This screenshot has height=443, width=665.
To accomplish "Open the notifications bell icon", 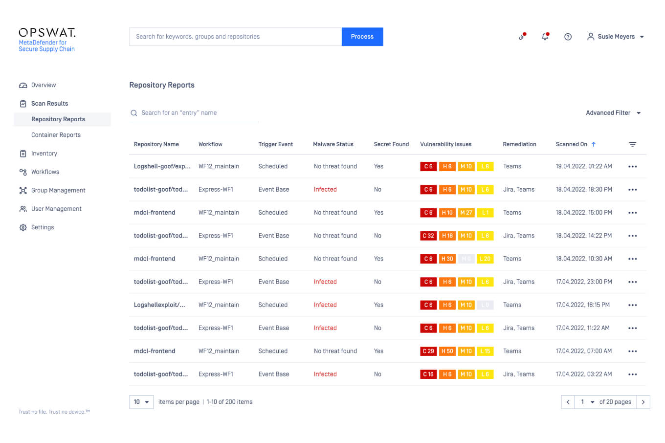I will [545, 37].
